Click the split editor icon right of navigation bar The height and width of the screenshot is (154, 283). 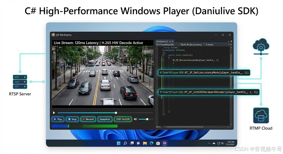[x=231, y=45]
